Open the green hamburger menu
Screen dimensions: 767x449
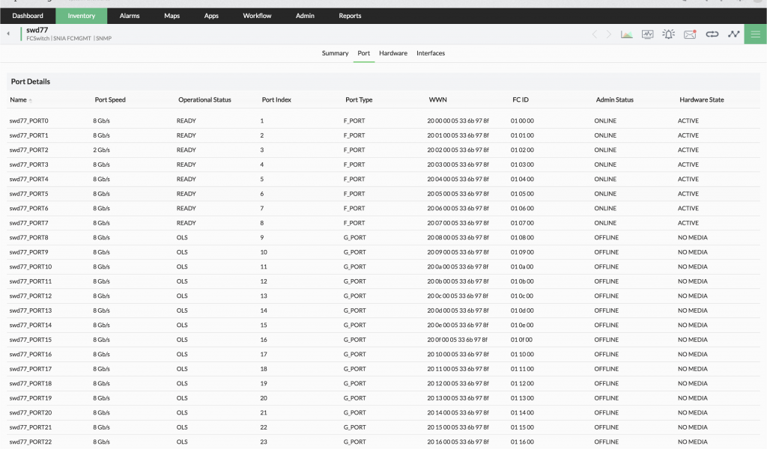(x=756, y=34)
